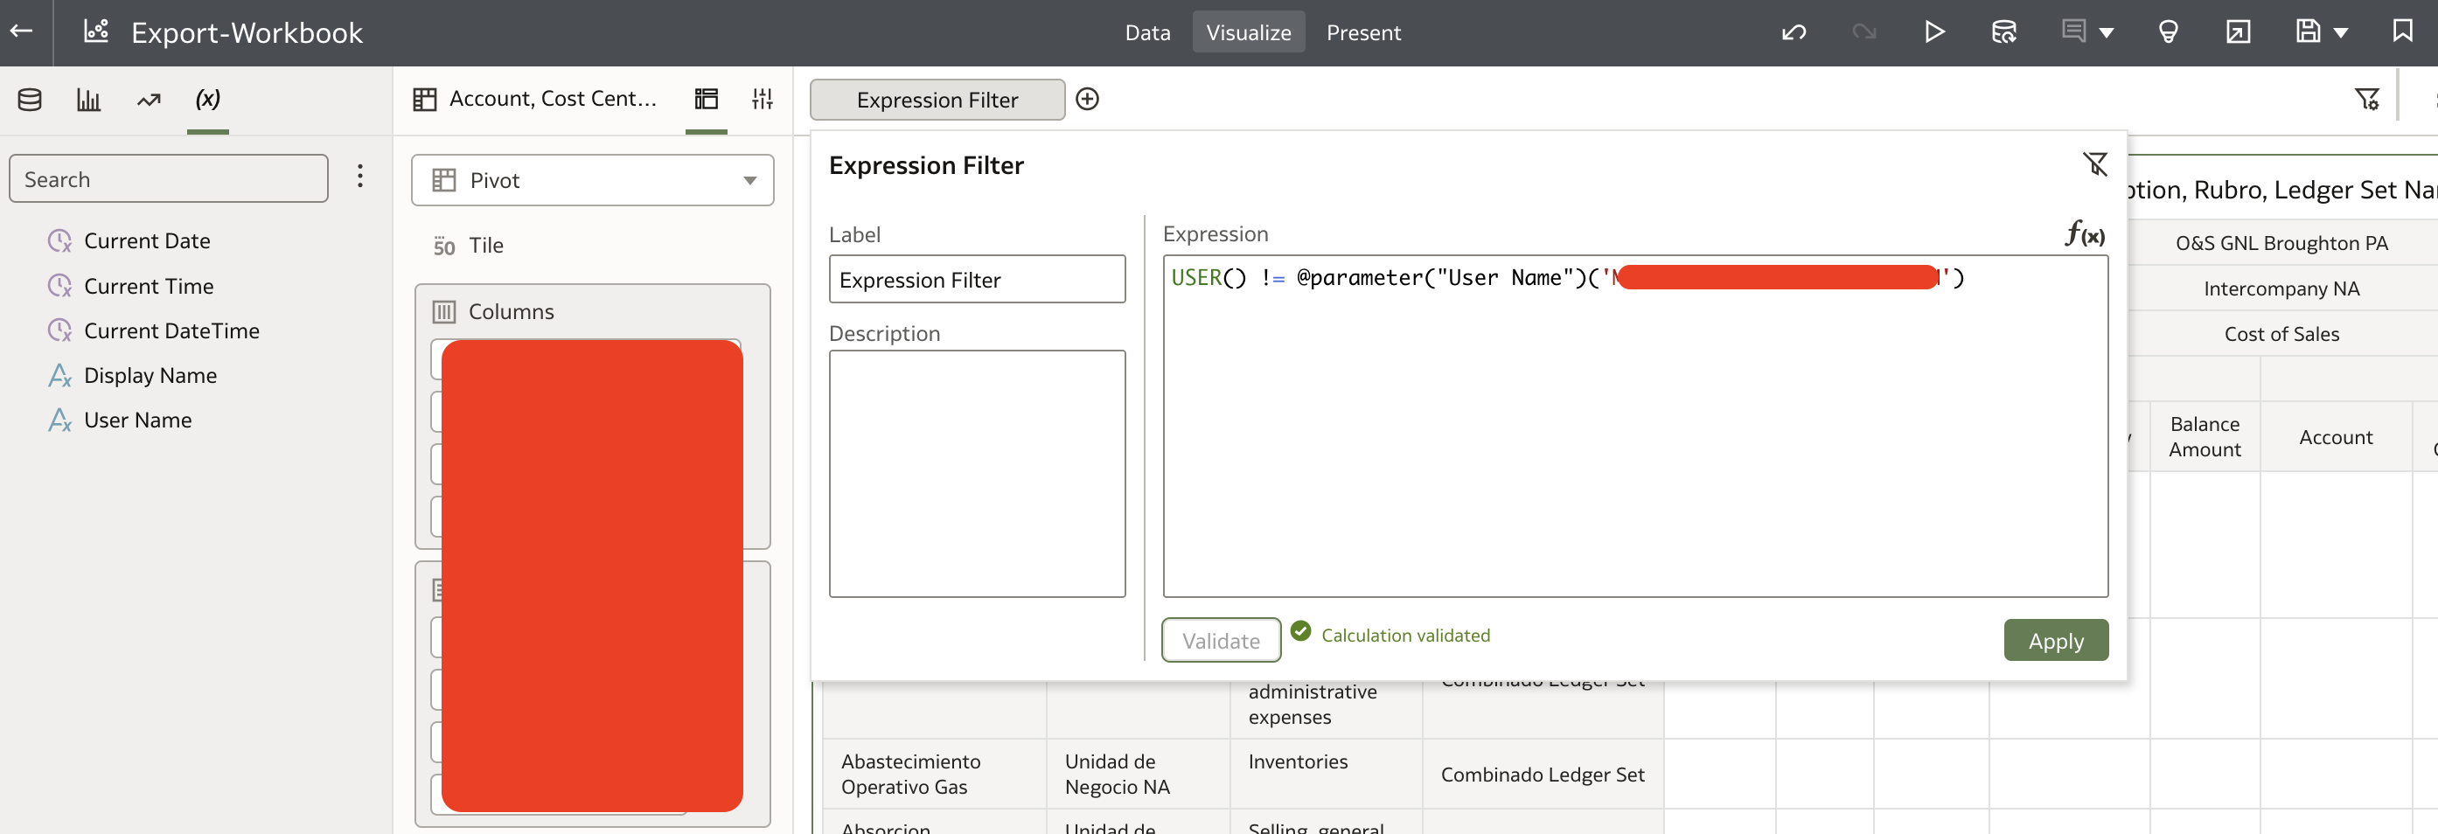Image resolution: width=2438 pixels, height=834 pixels.
Task: Click the Export-Workbook chart icon
Action: [96, 31]
